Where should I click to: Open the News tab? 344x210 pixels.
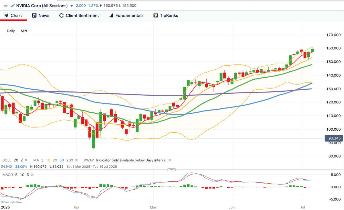point(40,15)
